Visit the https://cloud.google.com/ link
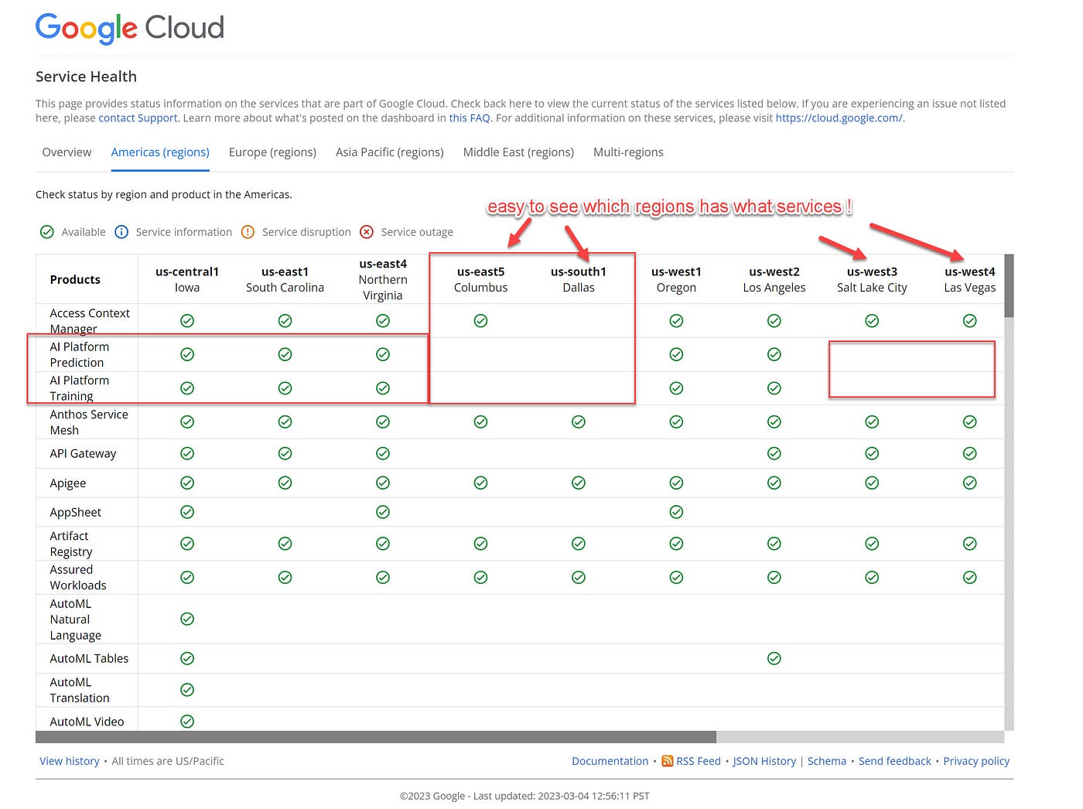 tap(839, 118)
